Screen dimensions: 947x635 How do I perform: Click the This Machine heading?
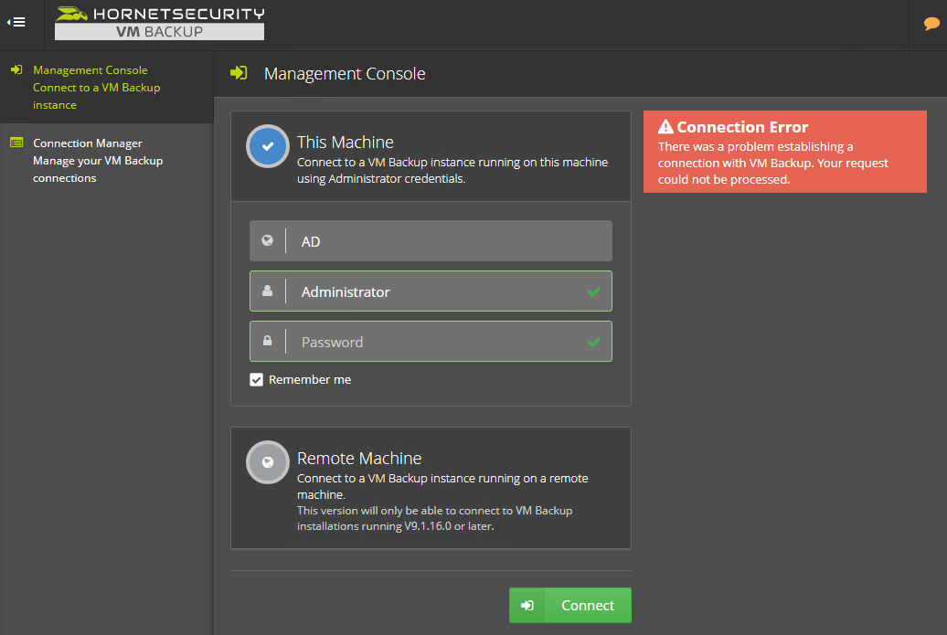point(345,142)
